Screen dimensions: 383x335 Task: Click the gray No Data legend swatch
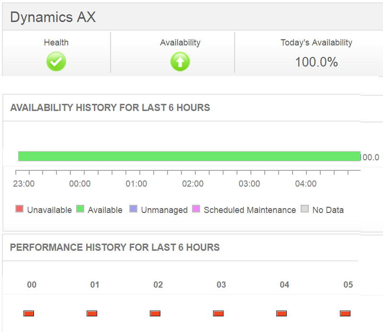coord(304,209)
